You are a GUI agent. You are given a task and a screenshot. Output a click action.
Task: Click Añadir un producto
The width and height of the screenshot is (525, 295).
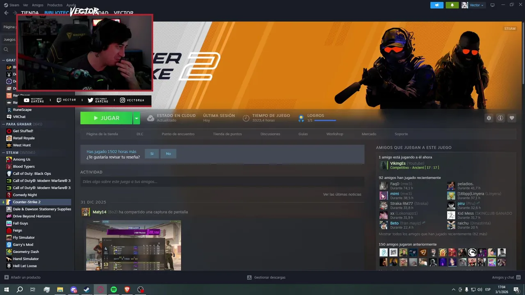coord(22,277)
